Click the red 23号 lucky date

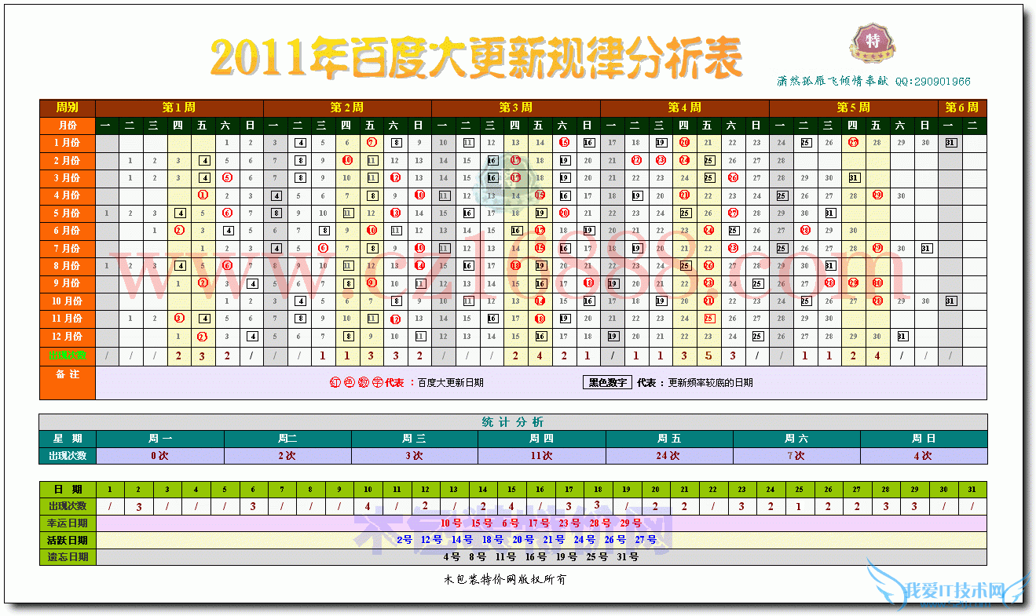point(569,523)
